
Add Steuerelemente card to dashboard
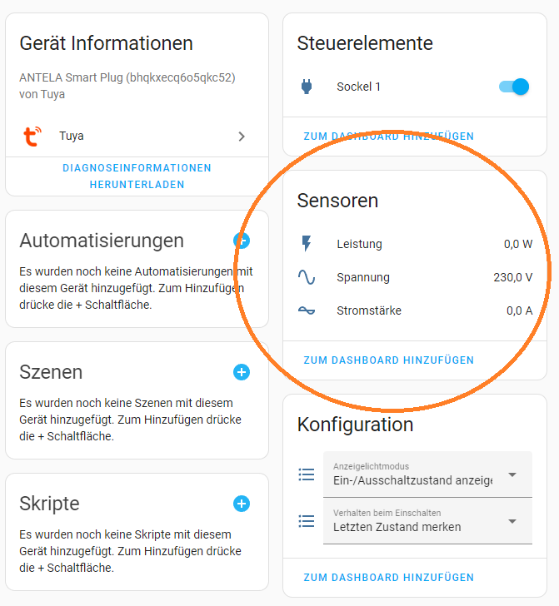click(x=389, y=137)
